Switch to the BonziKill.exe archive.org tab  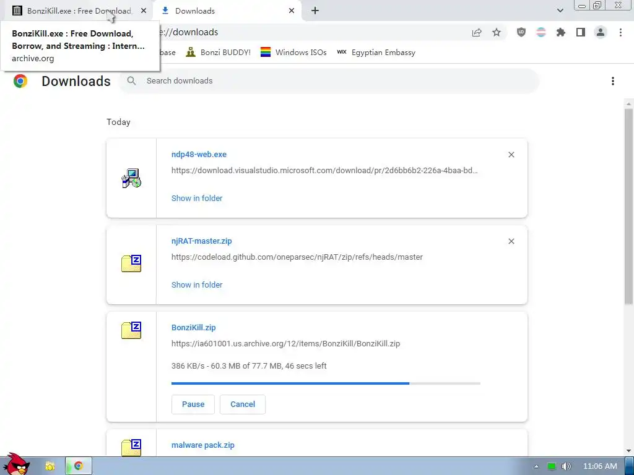point(77,11)
